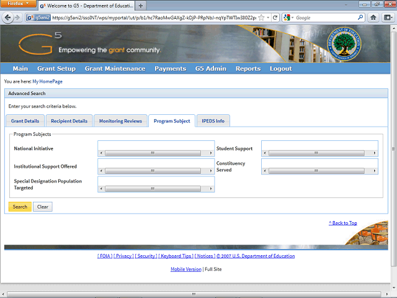The image size is (397, 298).
Task: Click National Initiative horizontal scrollbar thumb
Action: (x=153, y=153)
